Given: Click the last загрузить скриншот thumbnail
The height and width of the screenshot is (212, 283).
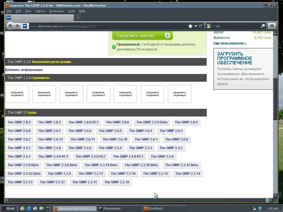Looking at the screenshot, I should pyautogui.click(x=180, y=94).
